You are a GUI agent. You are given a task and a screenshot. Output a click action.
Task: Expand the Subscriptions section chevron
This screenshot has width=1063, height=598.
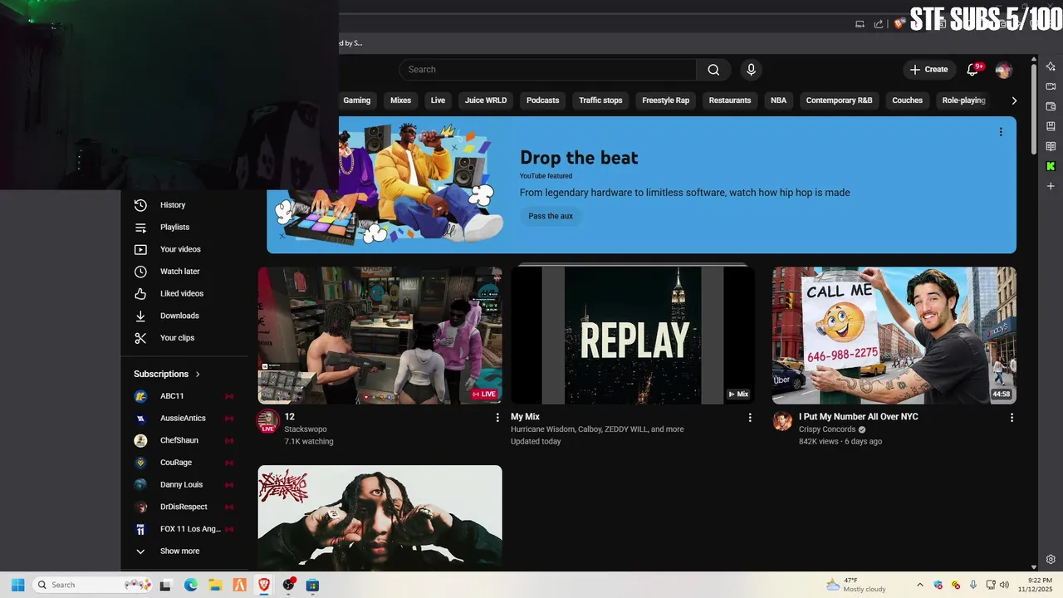pos(198,375)
